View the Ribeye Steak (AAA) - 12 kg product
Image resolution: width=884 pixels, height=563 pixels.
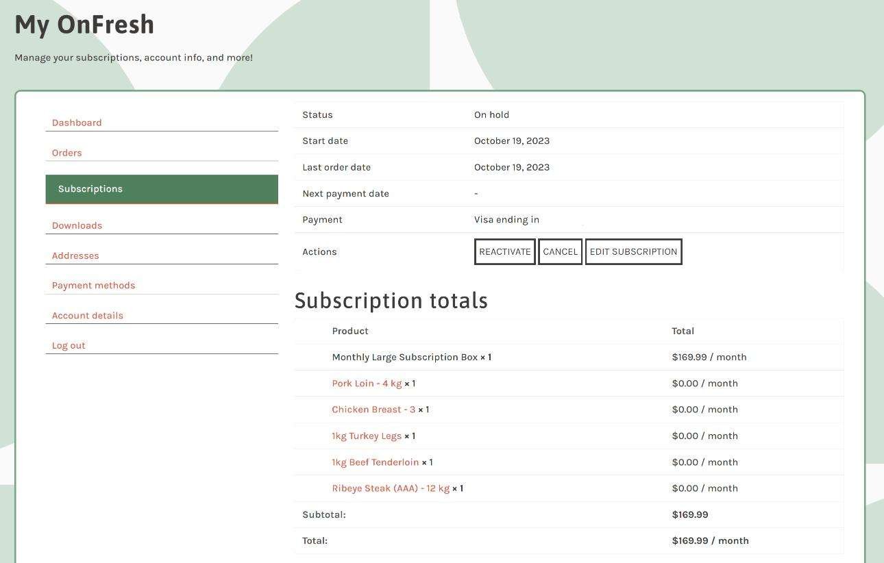click(391, 488)
